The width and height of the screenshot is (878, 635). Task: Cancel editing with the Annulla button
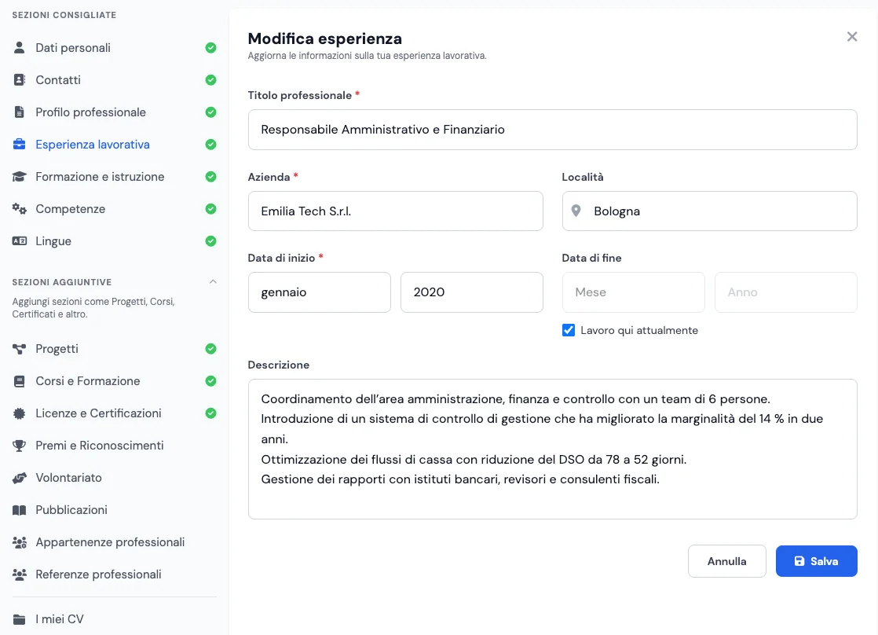click(x=726, y=561)
